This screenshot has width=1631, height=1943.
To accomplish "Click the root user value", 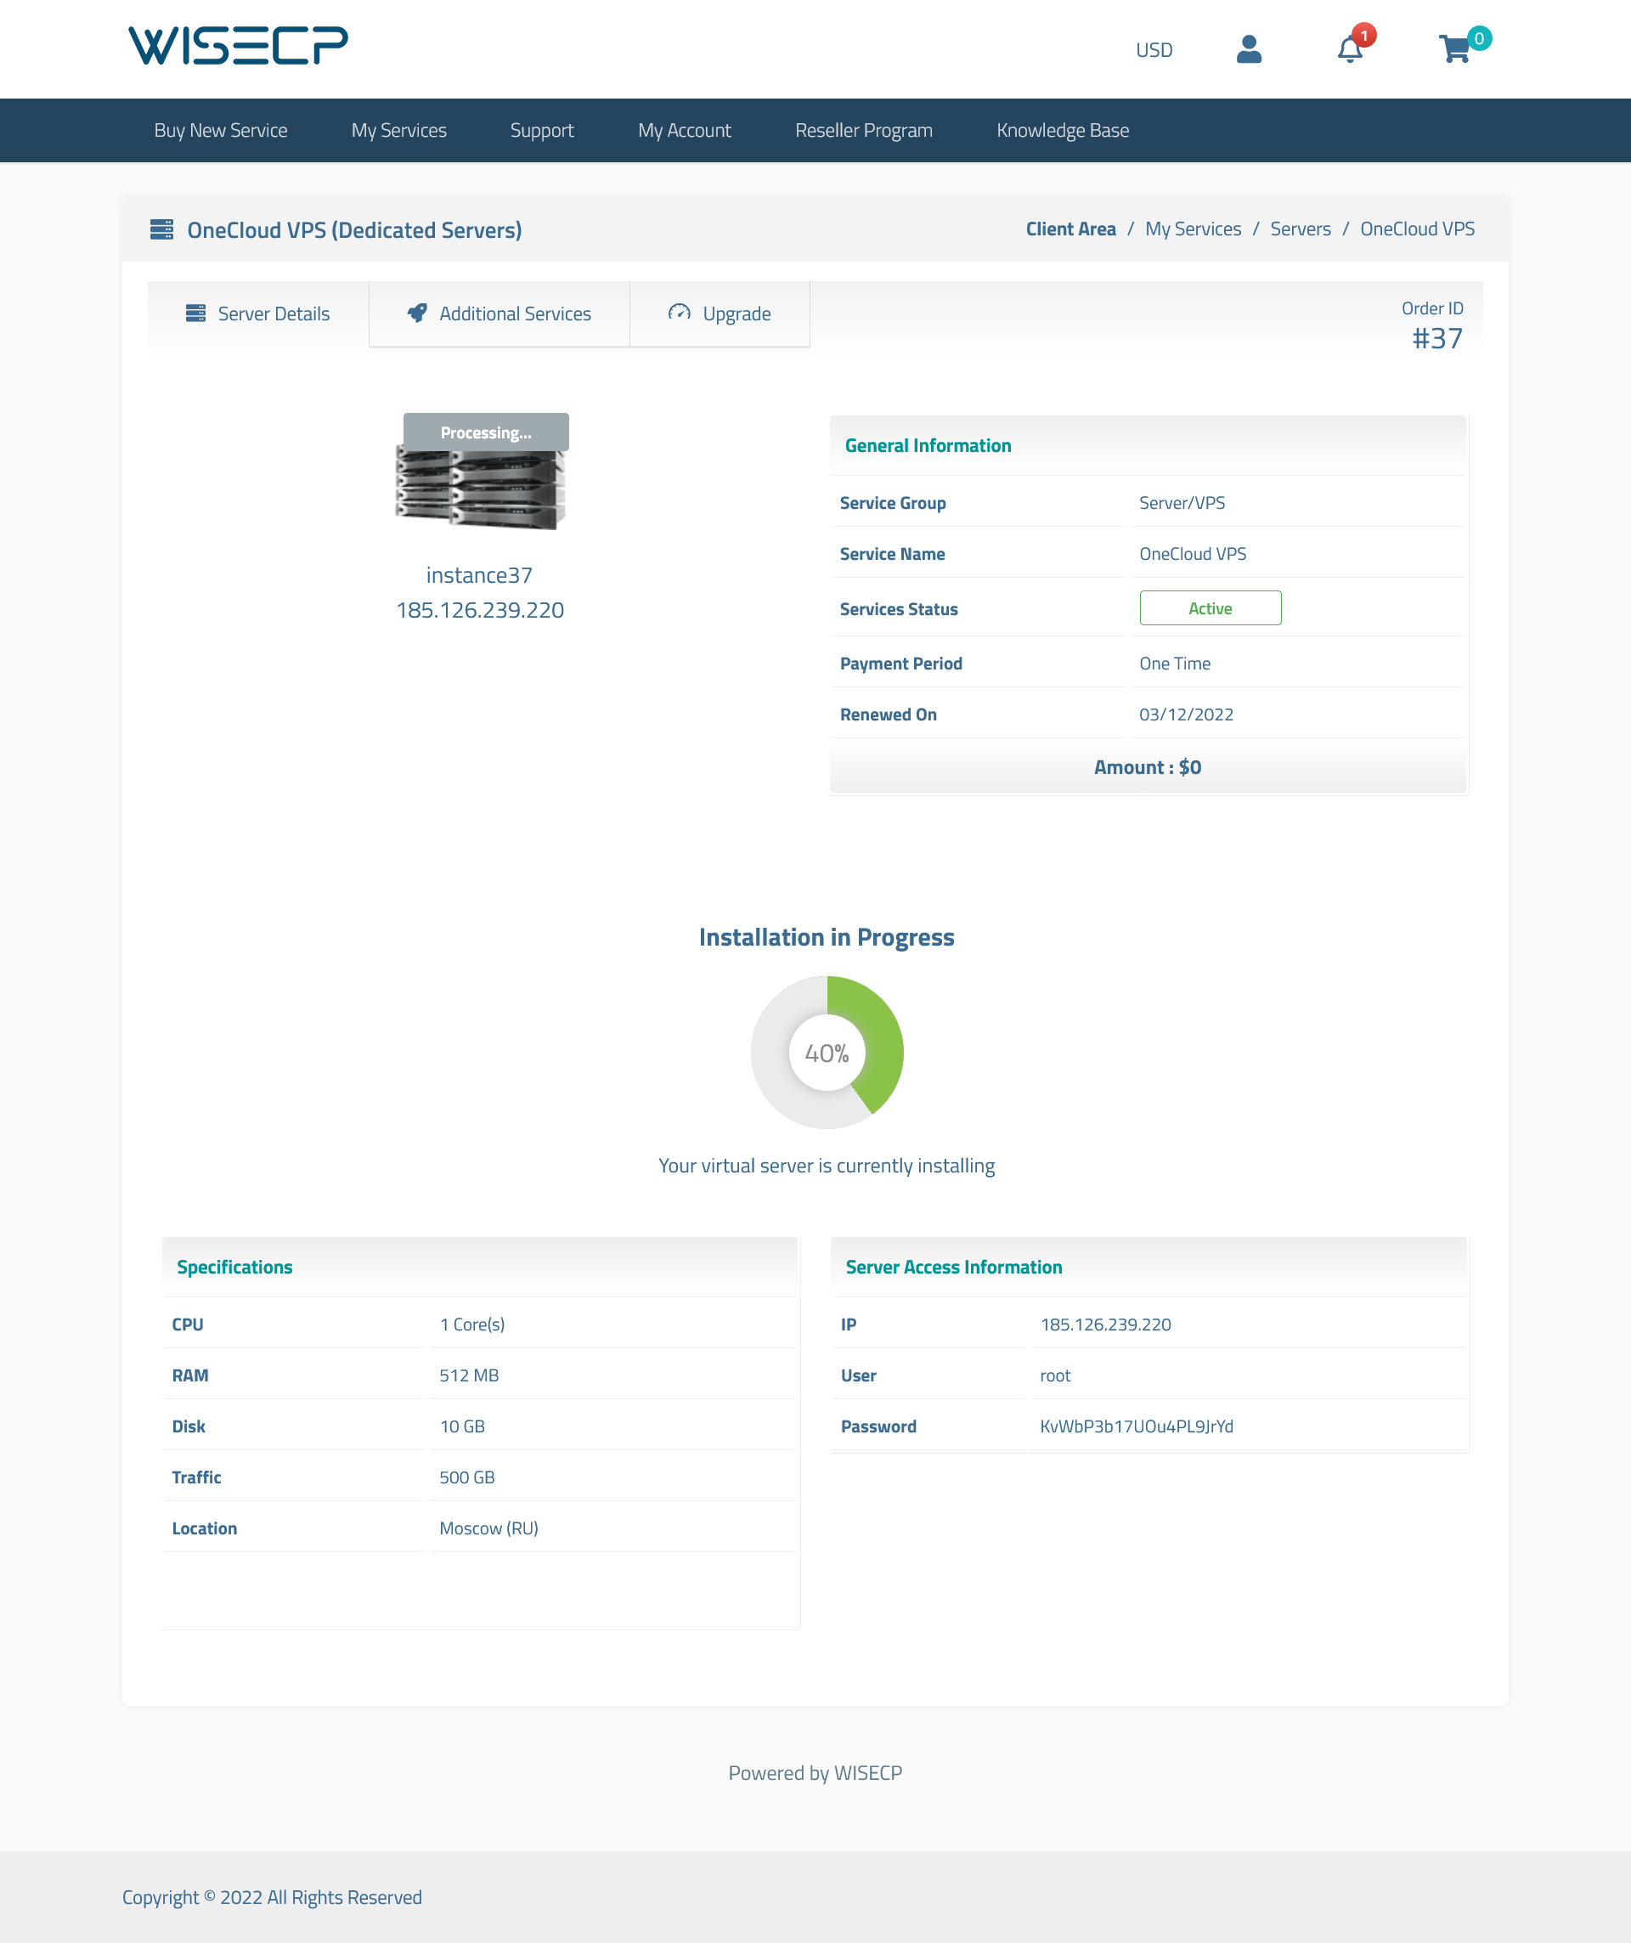I will (x=1055, y=1375).
